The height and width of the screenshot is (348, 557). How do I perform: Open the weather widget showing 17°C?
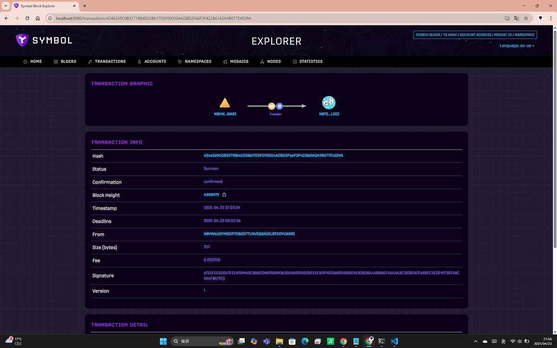pyautogui.click(x=13, y=341)
